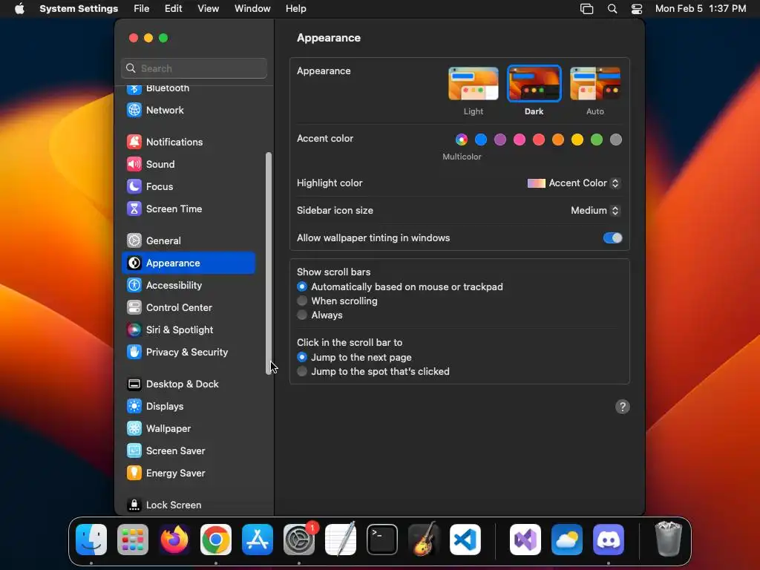Viewport: 760px width, 570px height.
Task: Select orange accent color
Action: [x=558, y=140]
